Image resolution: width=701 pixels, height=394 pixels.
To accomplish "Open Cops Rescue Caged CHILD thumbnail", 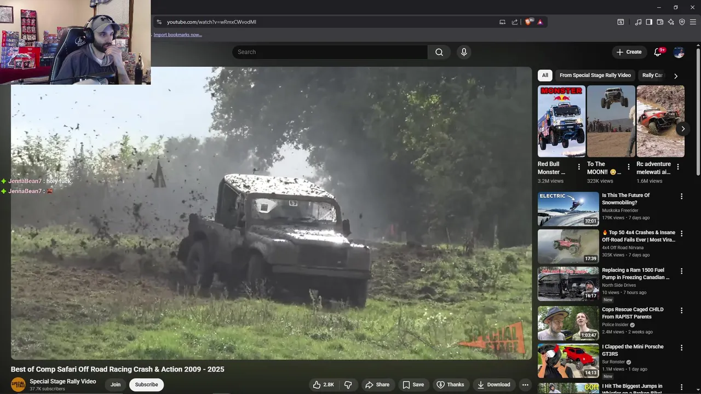I will [x=568, y=323].
